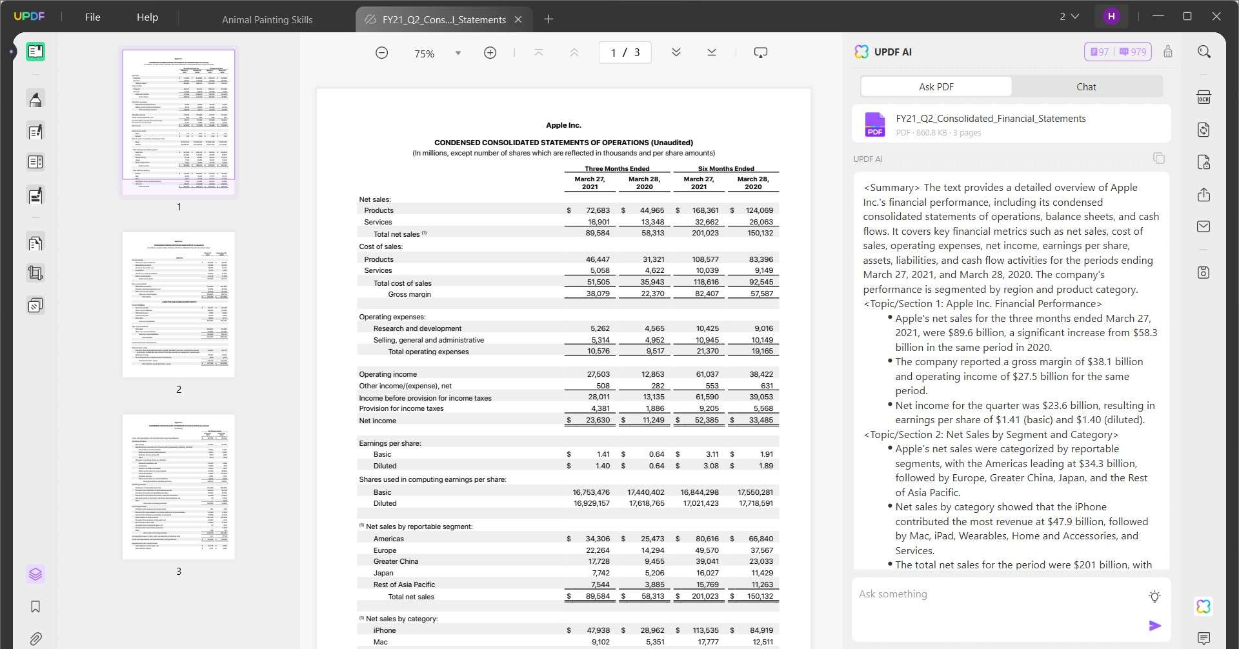This screenshot has height=649, width=1239.
Task: Run OCR text recognition
Action: point(1204,97)
